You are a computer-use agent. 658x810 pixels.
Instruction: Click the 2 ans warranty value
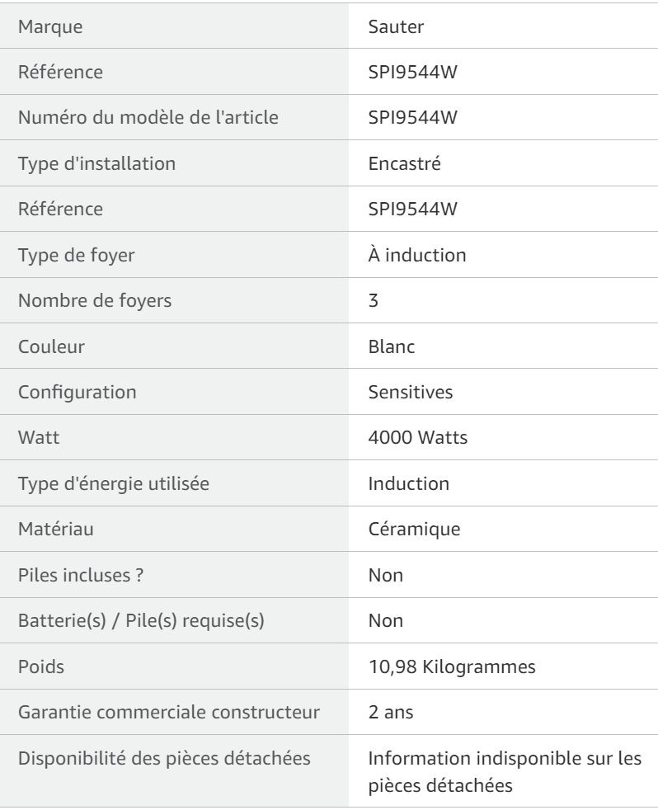click(391, 711)
